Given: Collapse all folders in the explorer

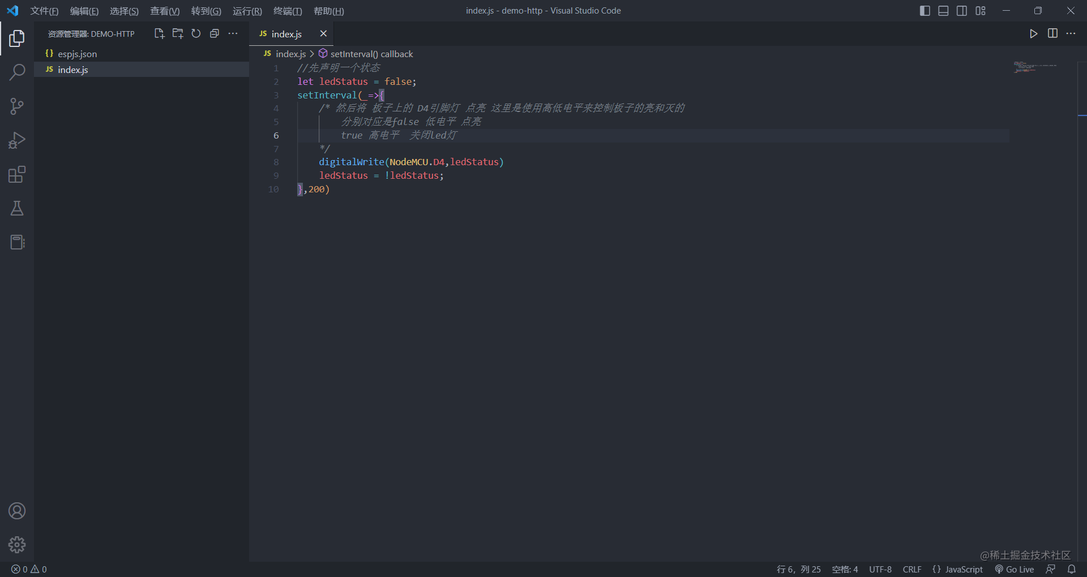Looking at the screenshot, I should pyautogui.click(x=215, y=33).
